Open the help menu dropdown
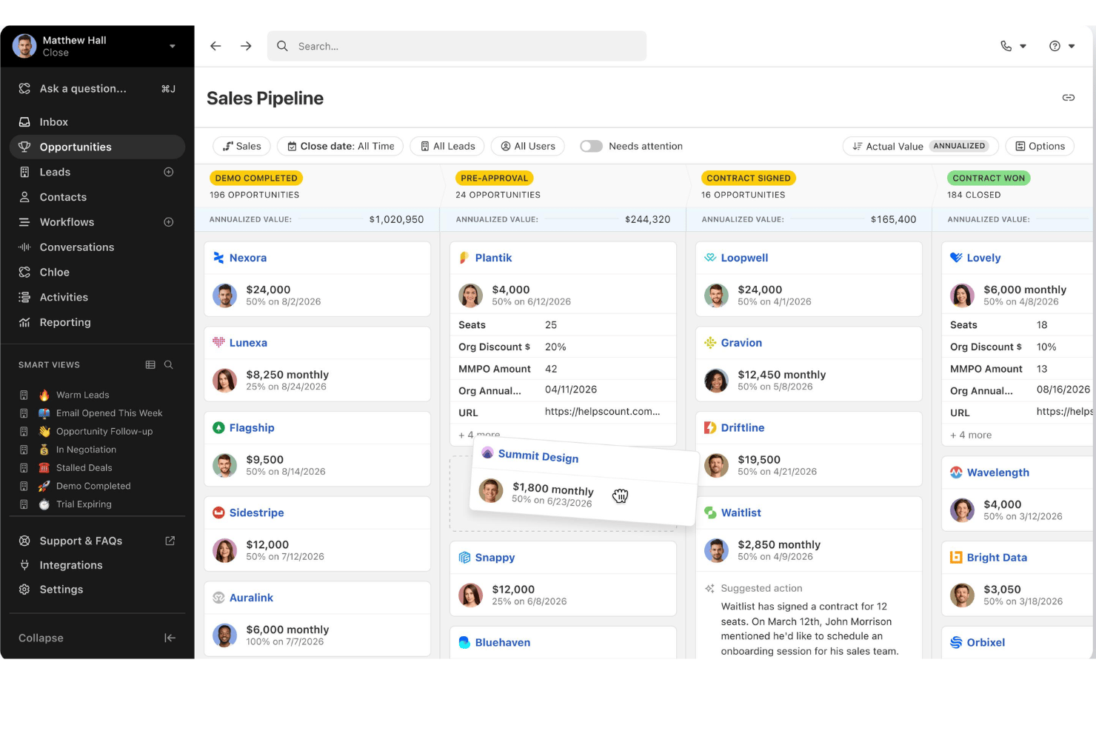Screen dimensions: 1096x731 click(1062, 46)
